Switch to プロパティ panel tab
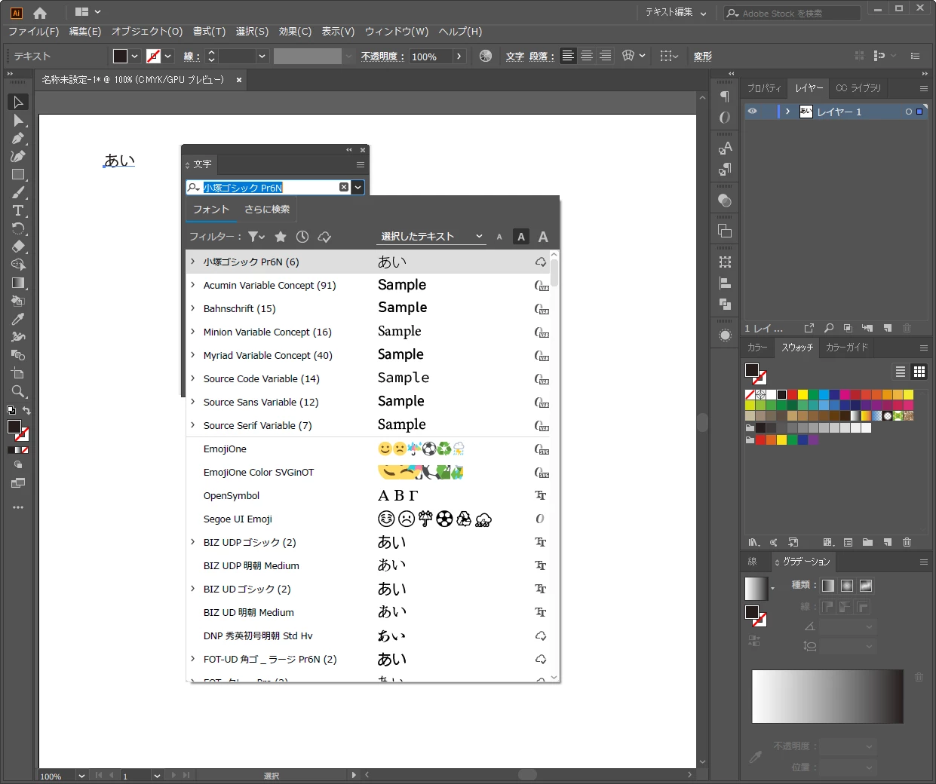This screenshot has height=784, width=936. 764,88
